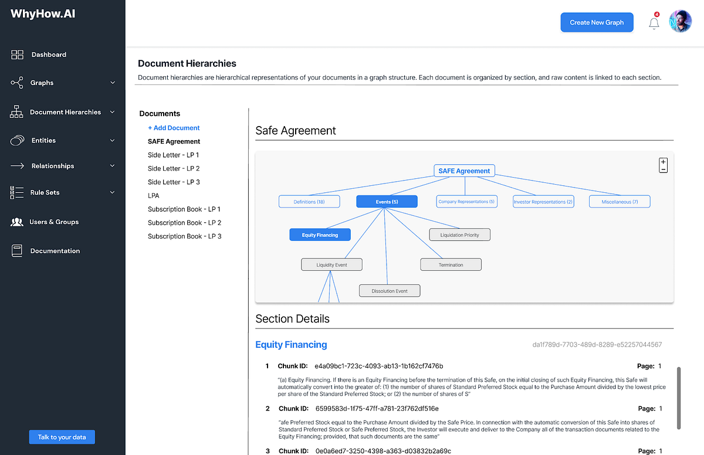This screenshot has height=455, width=704.
Task: Click the Create New Graph button
Action: tap(597, 22)
